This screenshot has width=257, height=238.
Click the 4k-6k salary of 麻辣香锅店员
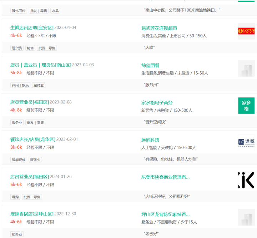pyautogui.click(x=16, y=222)
